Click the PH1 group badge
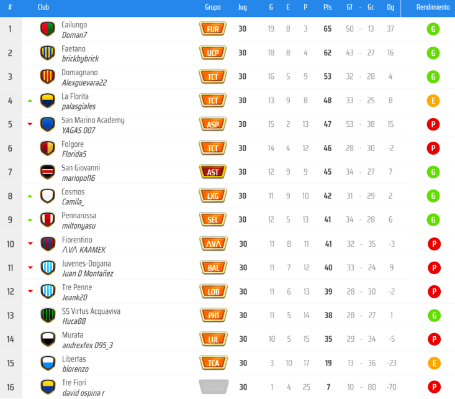The image size is (455, 399). [213, 315]
